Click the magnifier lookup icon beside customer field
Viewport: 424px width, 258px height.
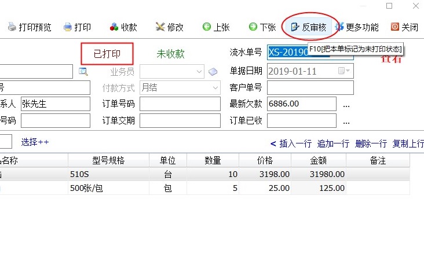[x=83, y=72]
